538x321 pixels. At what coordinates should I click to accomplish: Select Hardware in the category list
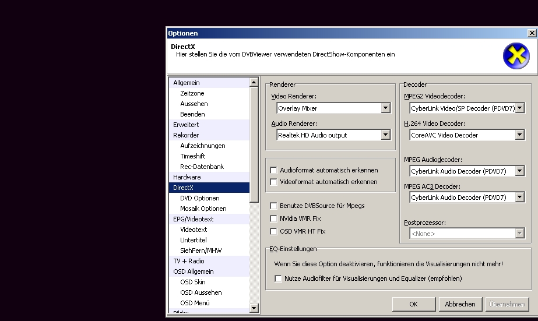pyautogui.click(x=187, y=177)
